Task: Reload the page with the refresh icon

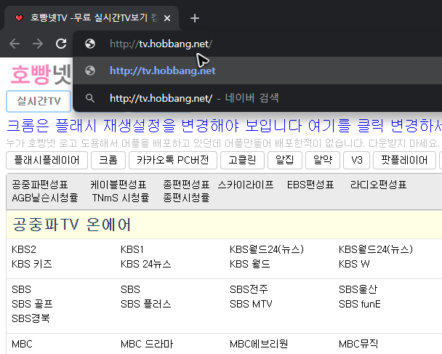Action: (x=61, y=44)
